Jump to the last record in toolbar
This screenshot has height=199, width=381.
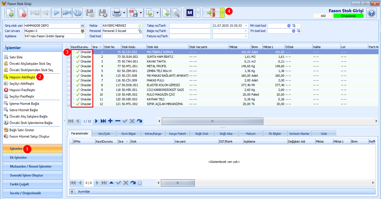tap(67, 13)
